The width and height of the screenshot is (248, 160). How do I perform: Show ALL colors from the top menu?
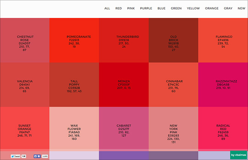click(x=107, y=8)
